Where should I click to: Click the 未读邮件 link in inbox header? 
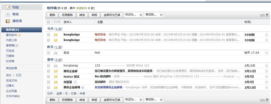point(82,8)
